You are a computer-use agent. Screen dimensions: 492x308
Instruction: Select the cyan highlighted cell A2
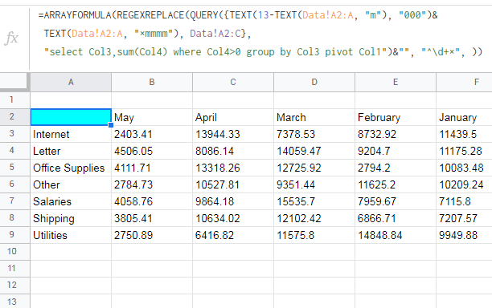coord(71,117)
